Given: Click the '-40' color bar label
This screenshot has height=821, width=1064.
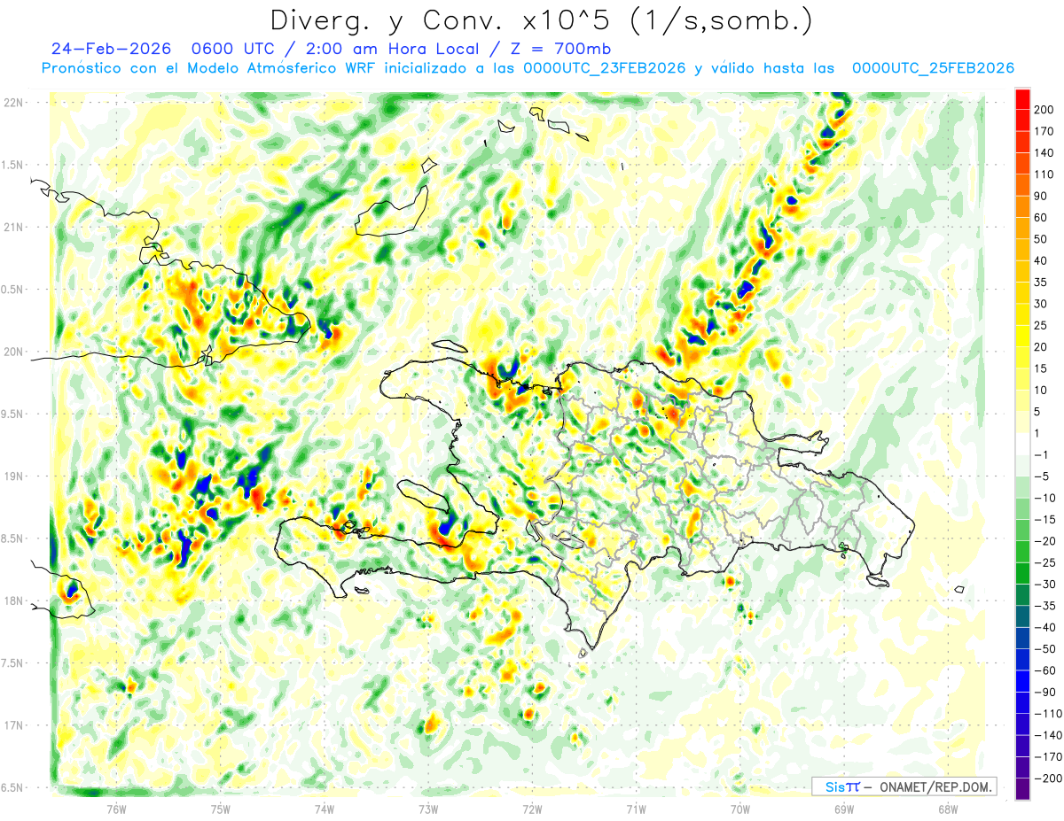Looking at the screenshot, I should coord(1047,627).
